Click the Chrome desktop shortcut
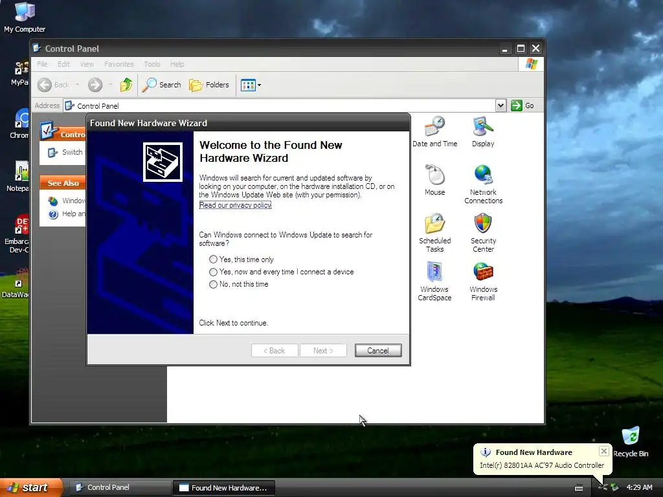This screenshot has width=663, height=497. click(20, 124)
